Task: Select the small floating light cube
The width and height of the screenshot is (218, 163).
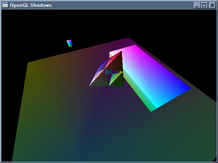Action: 70,43
